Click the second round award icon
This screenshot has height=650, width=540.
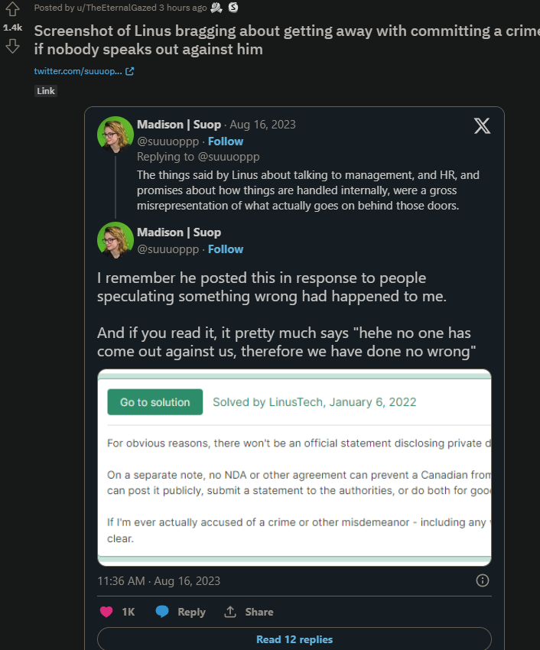click(233, 8)
